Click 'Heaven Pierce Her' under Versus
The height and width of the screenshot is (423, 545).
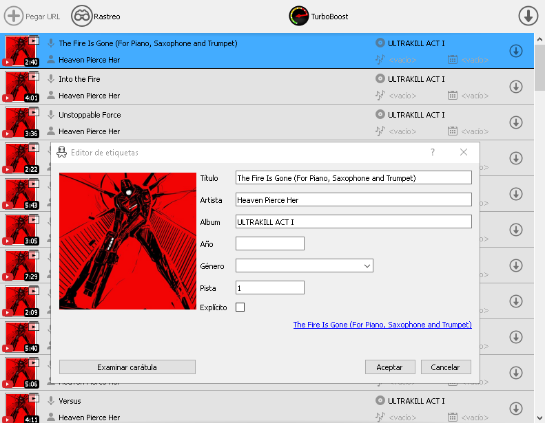tap(90, 417)
